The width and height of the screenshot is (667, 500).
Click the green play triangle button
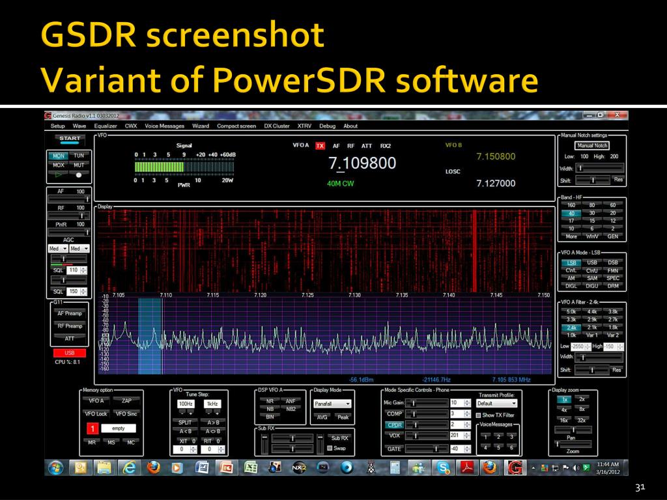58,174
